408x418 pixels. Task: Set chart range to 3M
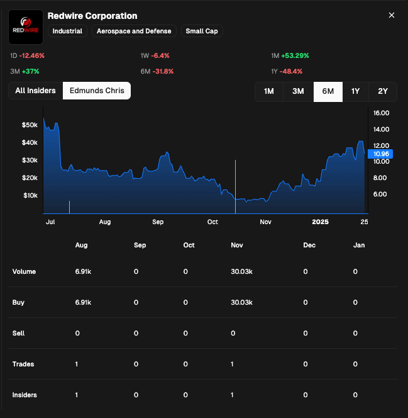pos(298,91)
